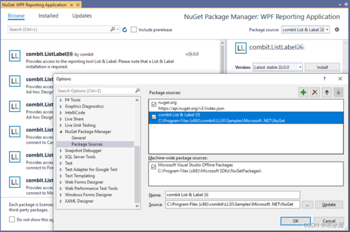Select Web Forms Designer in options tree
Image resolution: width=350 pixels, height=232 pixels.
coord(84,182)
